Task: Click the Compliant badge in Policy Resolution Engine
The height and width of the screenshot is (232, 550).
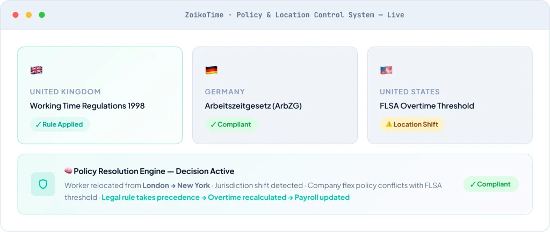Action: pos(491,184)
